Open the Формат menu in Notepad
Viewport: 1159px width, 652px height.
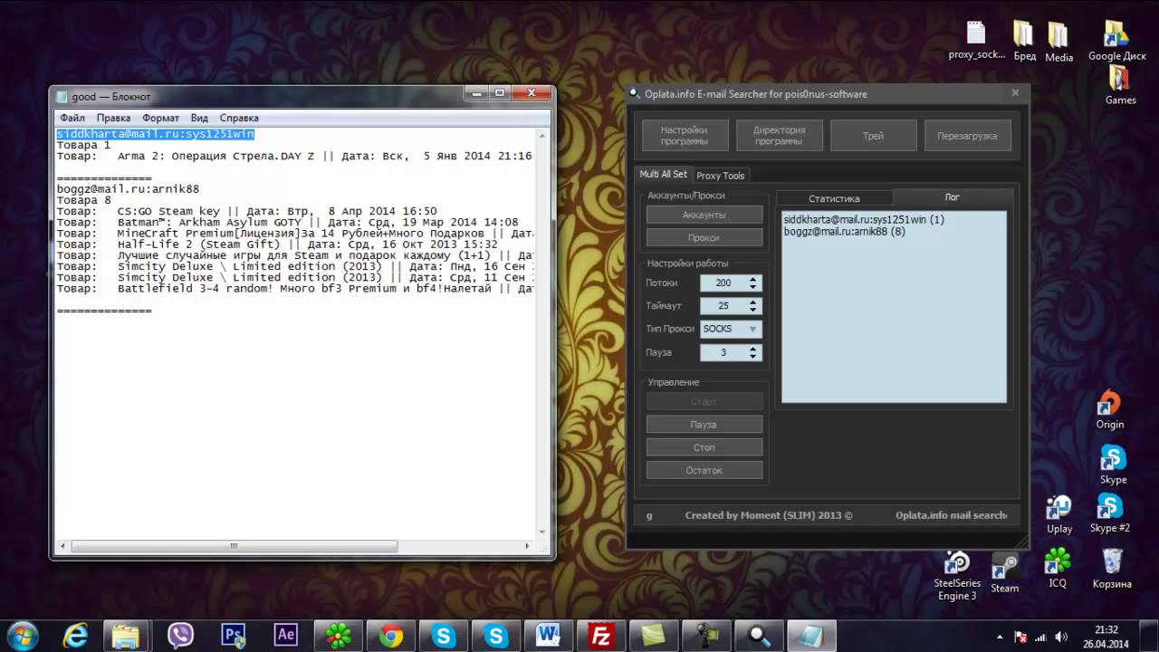[x=160, y=118]
